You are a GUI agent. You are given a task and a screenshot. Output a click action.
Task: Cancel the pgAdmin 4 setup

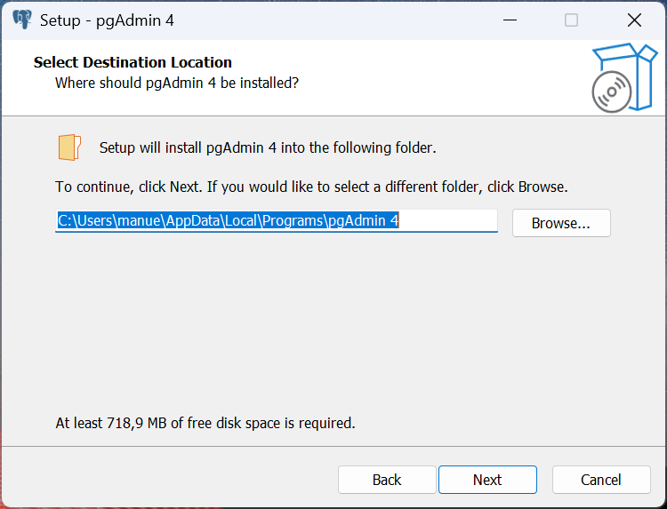coord(601,480)
